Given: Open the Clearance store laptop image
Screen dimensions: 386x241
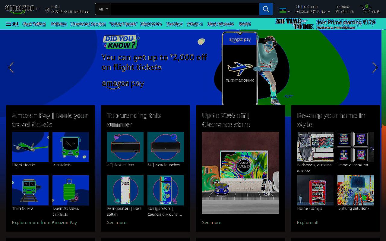Looking at the screenshot, I should click(x=240, y=173).
